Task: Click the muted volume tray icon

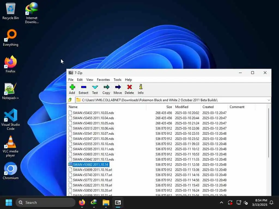Action: (x=246, y=202)
